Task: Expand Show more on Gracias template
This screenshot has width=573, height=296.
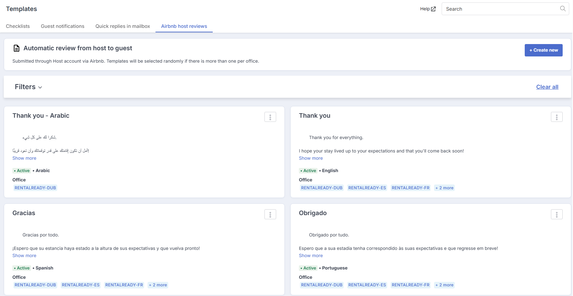Action: [24, 256]
